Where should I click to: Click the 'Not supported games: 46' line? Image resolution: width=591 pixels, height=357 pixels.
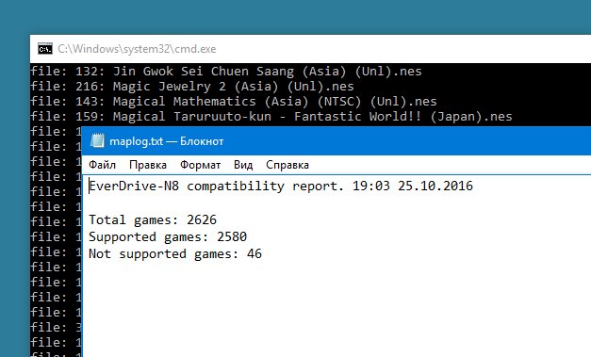[175, 253]
